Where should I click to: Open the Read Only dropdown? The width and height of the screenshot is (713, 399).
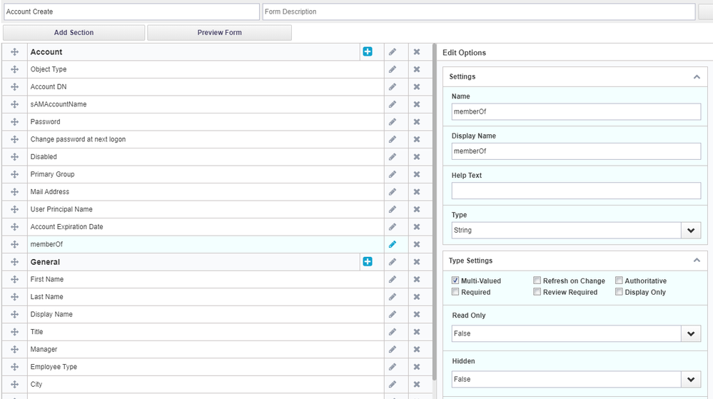pyautogui.click(x=576, y=333)
